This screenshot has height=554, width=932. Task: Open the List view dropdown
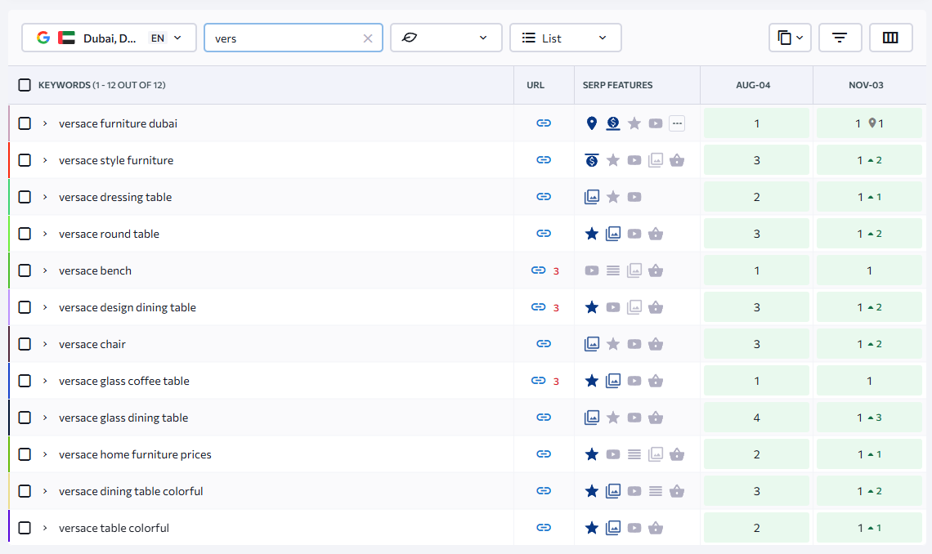565,37
